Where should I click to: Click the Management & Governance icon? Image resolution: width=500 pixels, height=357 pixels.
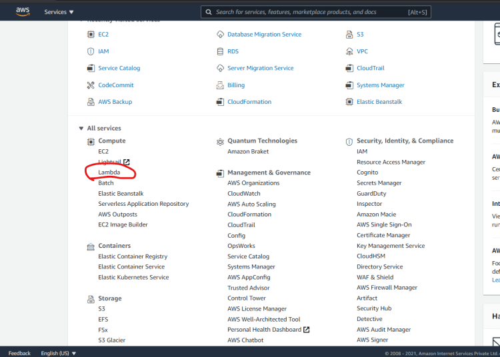coord(220,174)
